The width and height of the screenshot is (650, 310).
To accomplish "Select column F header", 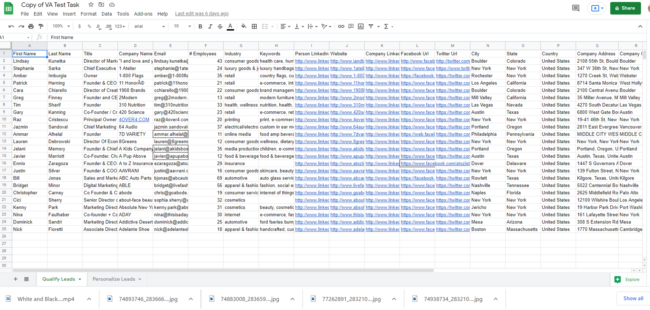I will pyautogui.click(x=206, y=46).
